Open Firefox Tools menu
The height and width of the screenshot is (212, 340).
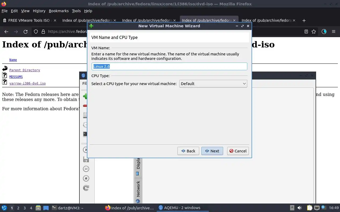(x=76, y=11)
